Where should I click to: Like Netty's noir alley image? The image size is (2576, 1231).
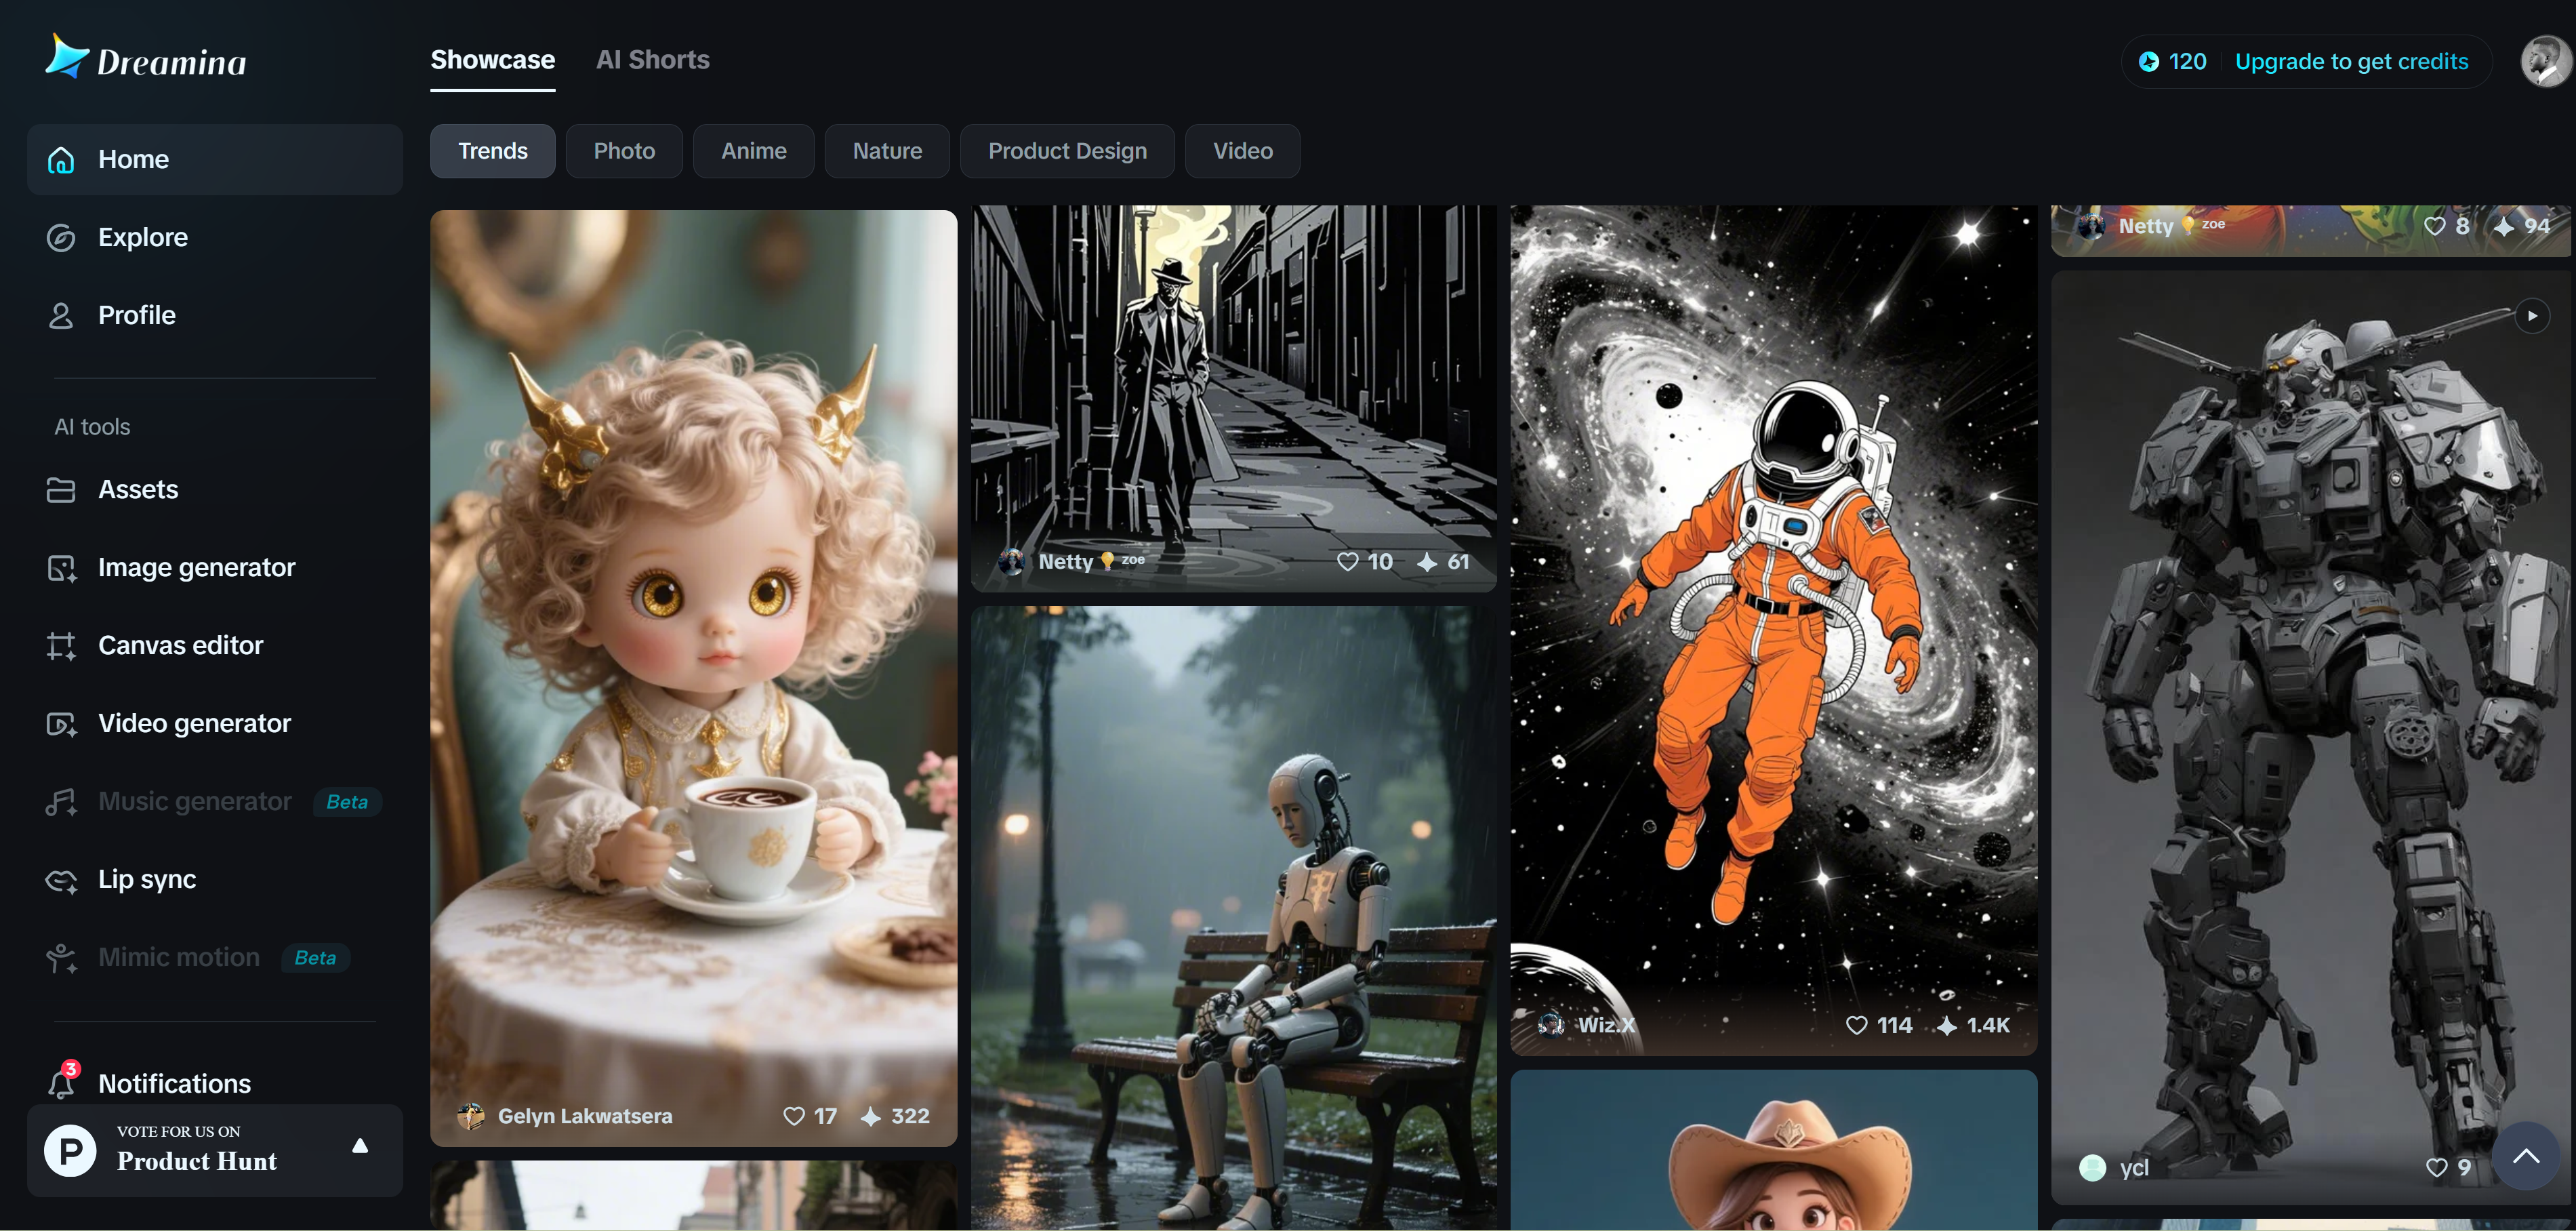tap(1347, 562)
